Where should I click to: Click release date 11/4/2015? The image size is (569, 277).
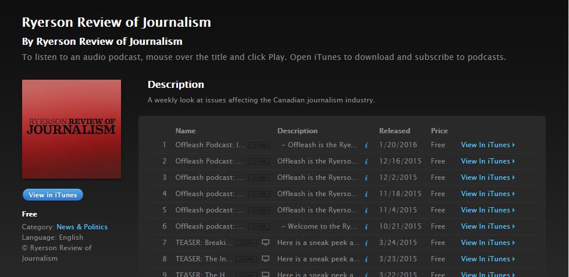398,210
